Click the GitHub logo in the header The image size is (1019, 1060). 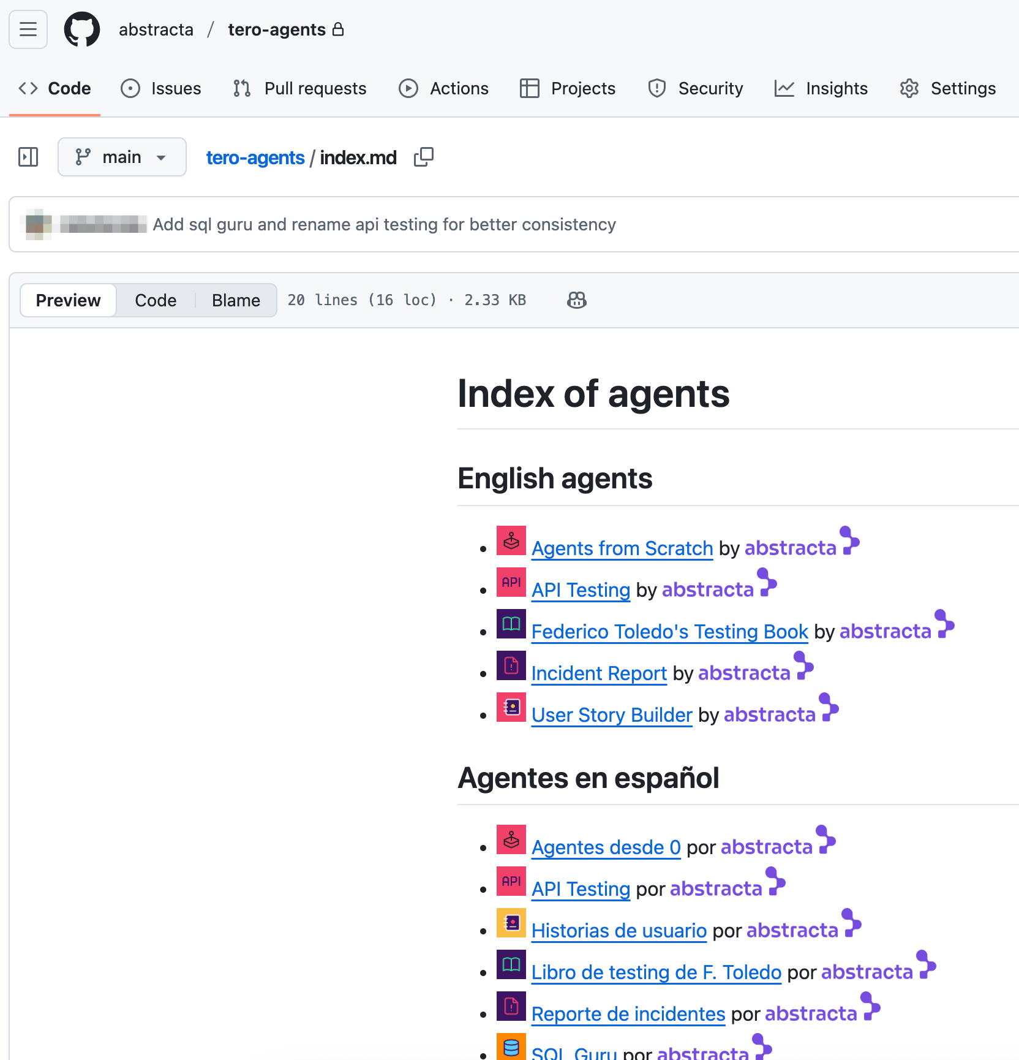81,29
